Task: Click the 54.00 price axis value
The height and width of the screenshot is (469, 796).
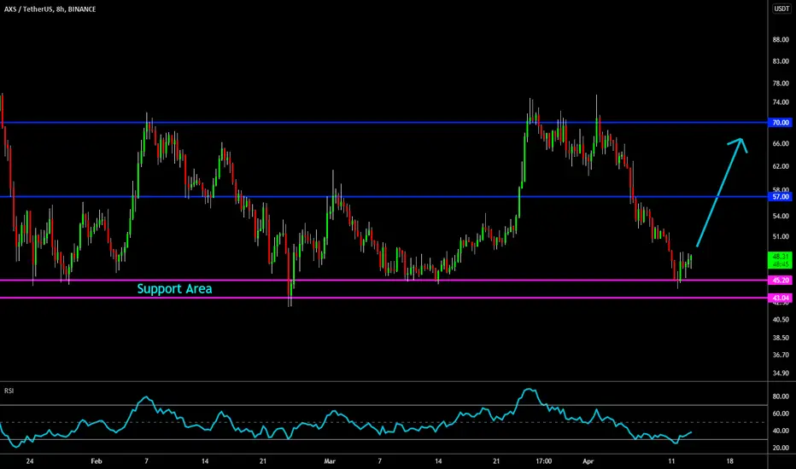Action: [x=781, y=216]
